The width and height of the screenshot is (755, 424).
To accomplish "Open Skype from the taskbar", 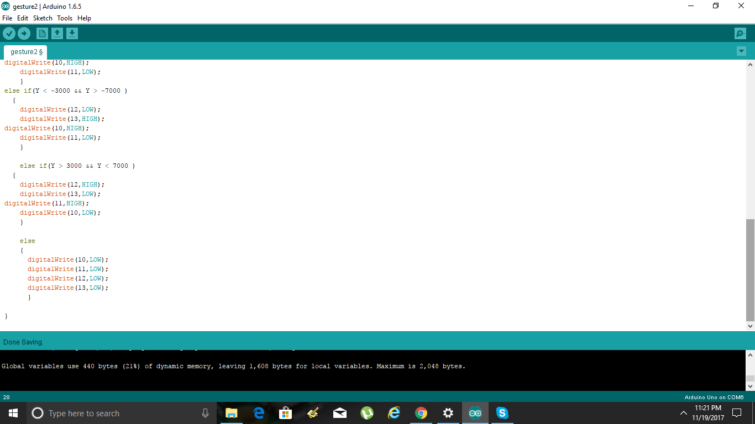I will click(502, 412).
